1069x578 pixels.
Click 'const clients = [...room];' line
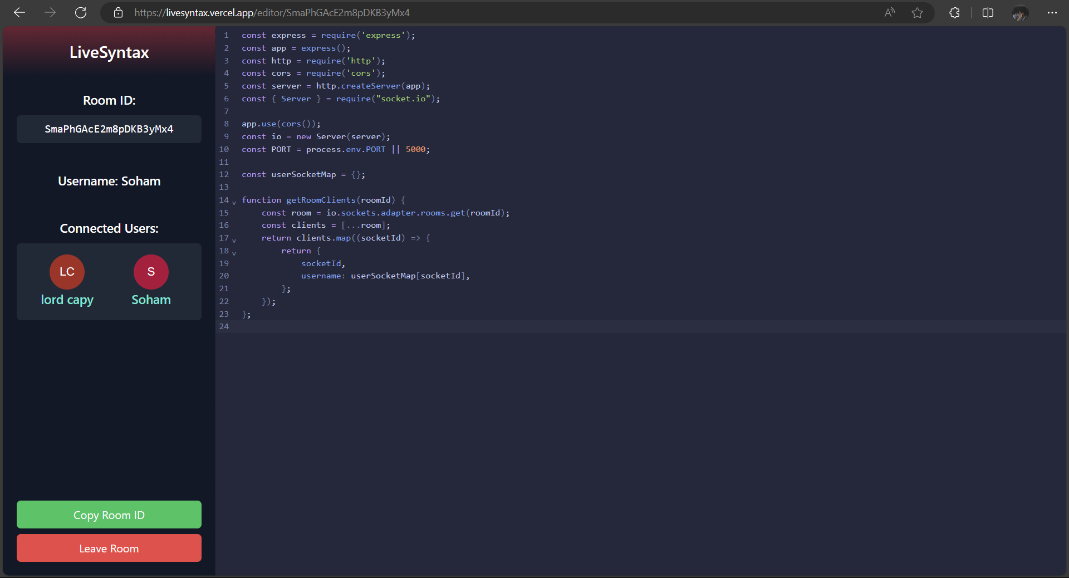point(326,225)
